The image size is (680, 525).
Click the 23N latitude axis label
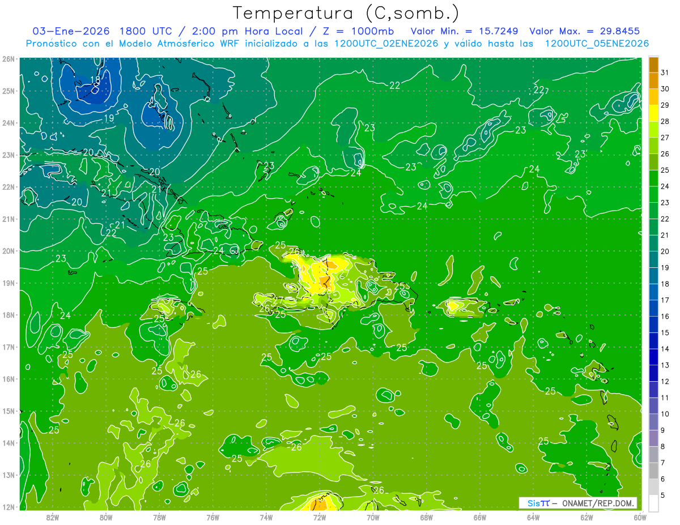pos(8,155)
